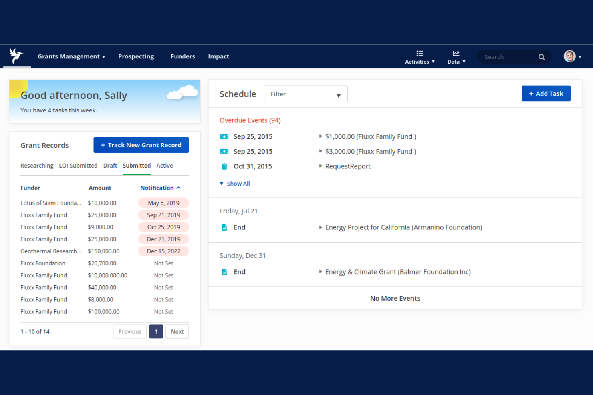The height and width of the screenshot is (395, 593).
Task: Click the $150,000.00 amount cell
Action: (x=104, y=251)
